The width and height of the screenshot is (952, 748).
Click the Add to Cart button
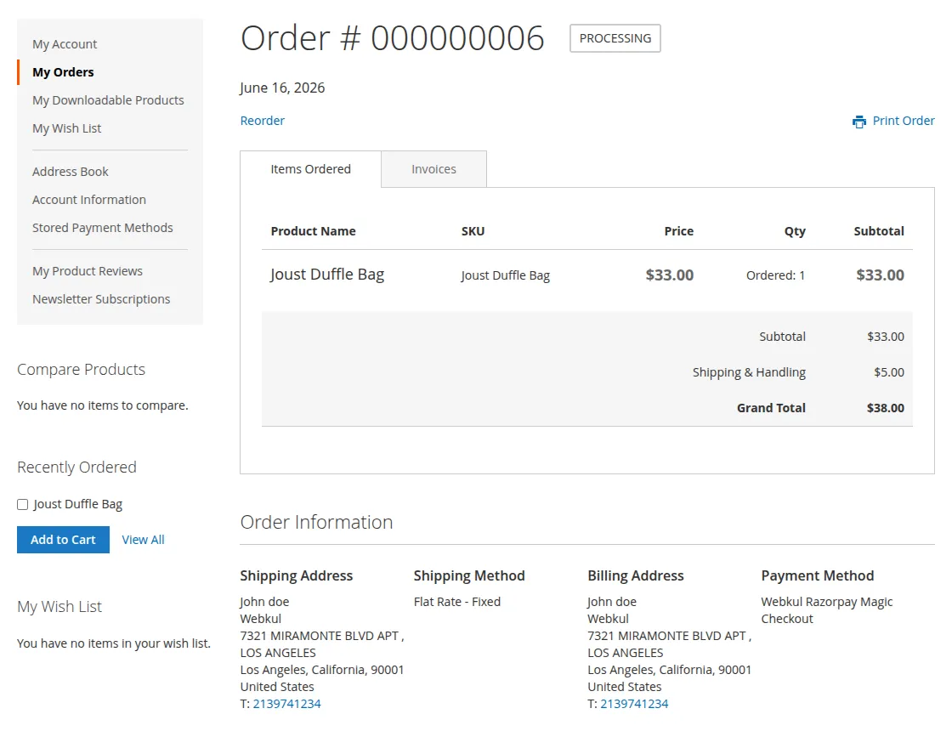[x=63, y=540]
